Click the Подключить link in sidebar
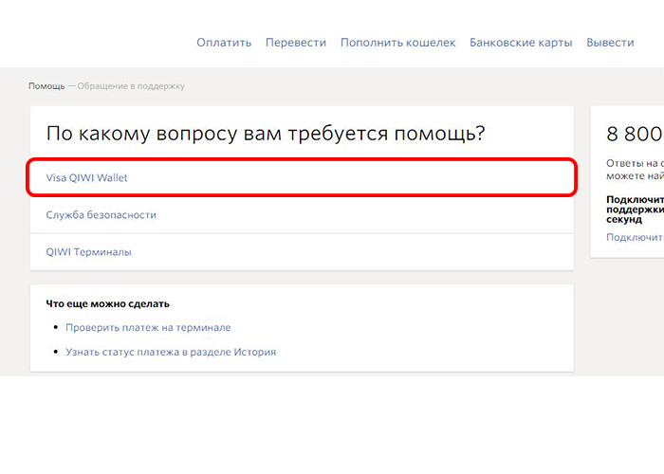Viewport: 664px width, 474px height. [x=635, y=237]
